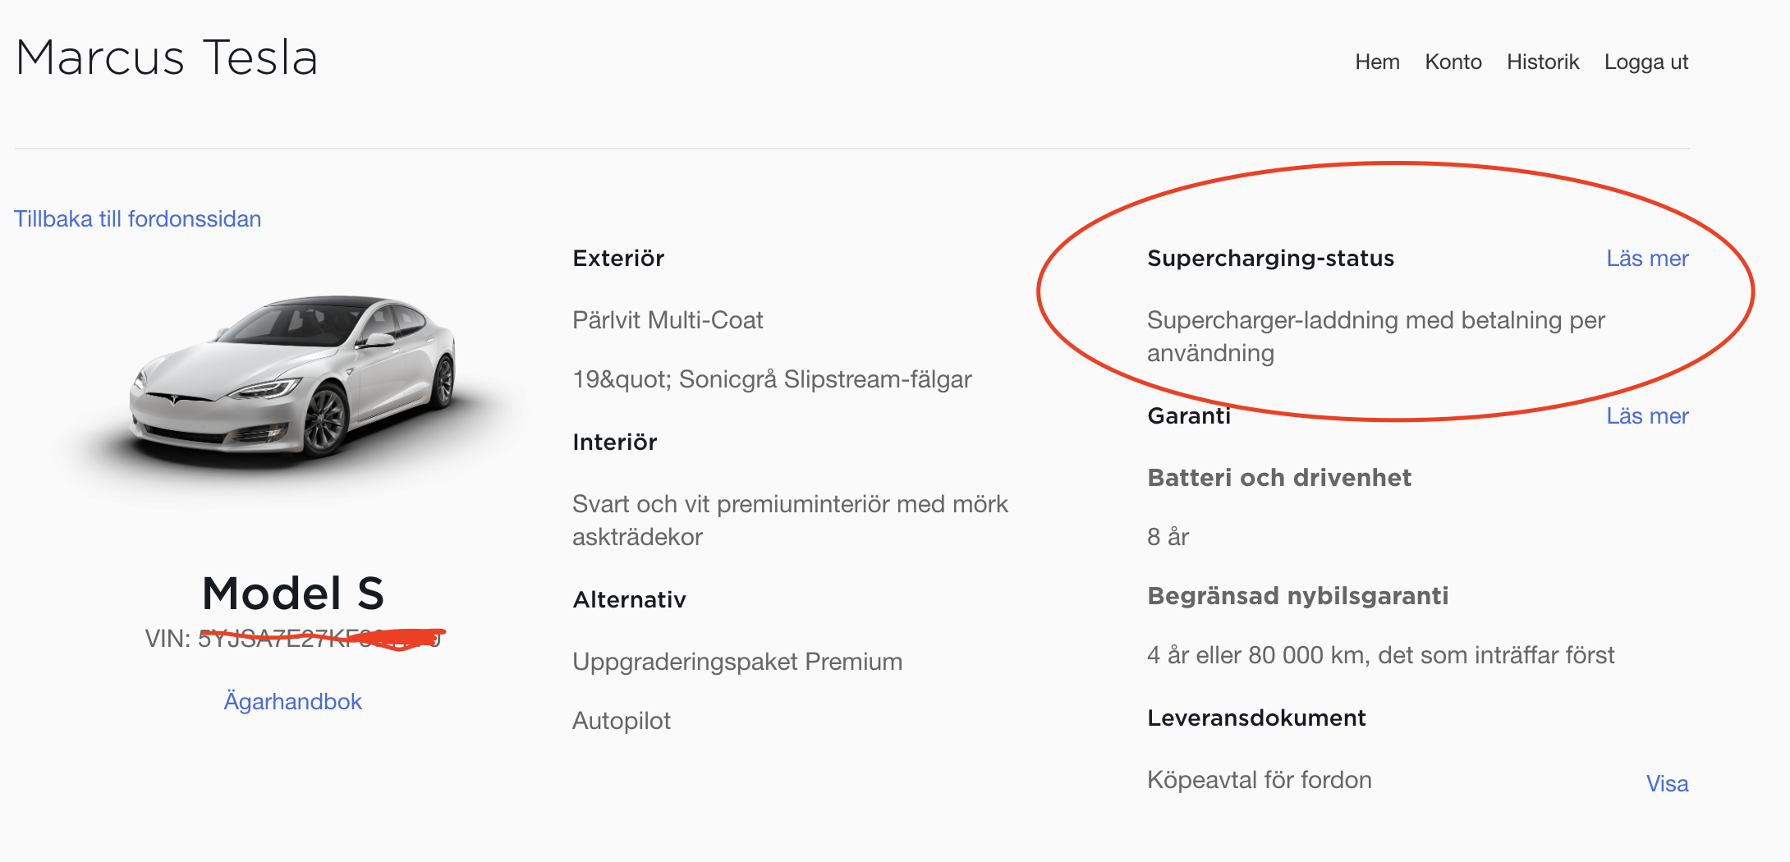Click Läs mer next to Garanti

1646,416
